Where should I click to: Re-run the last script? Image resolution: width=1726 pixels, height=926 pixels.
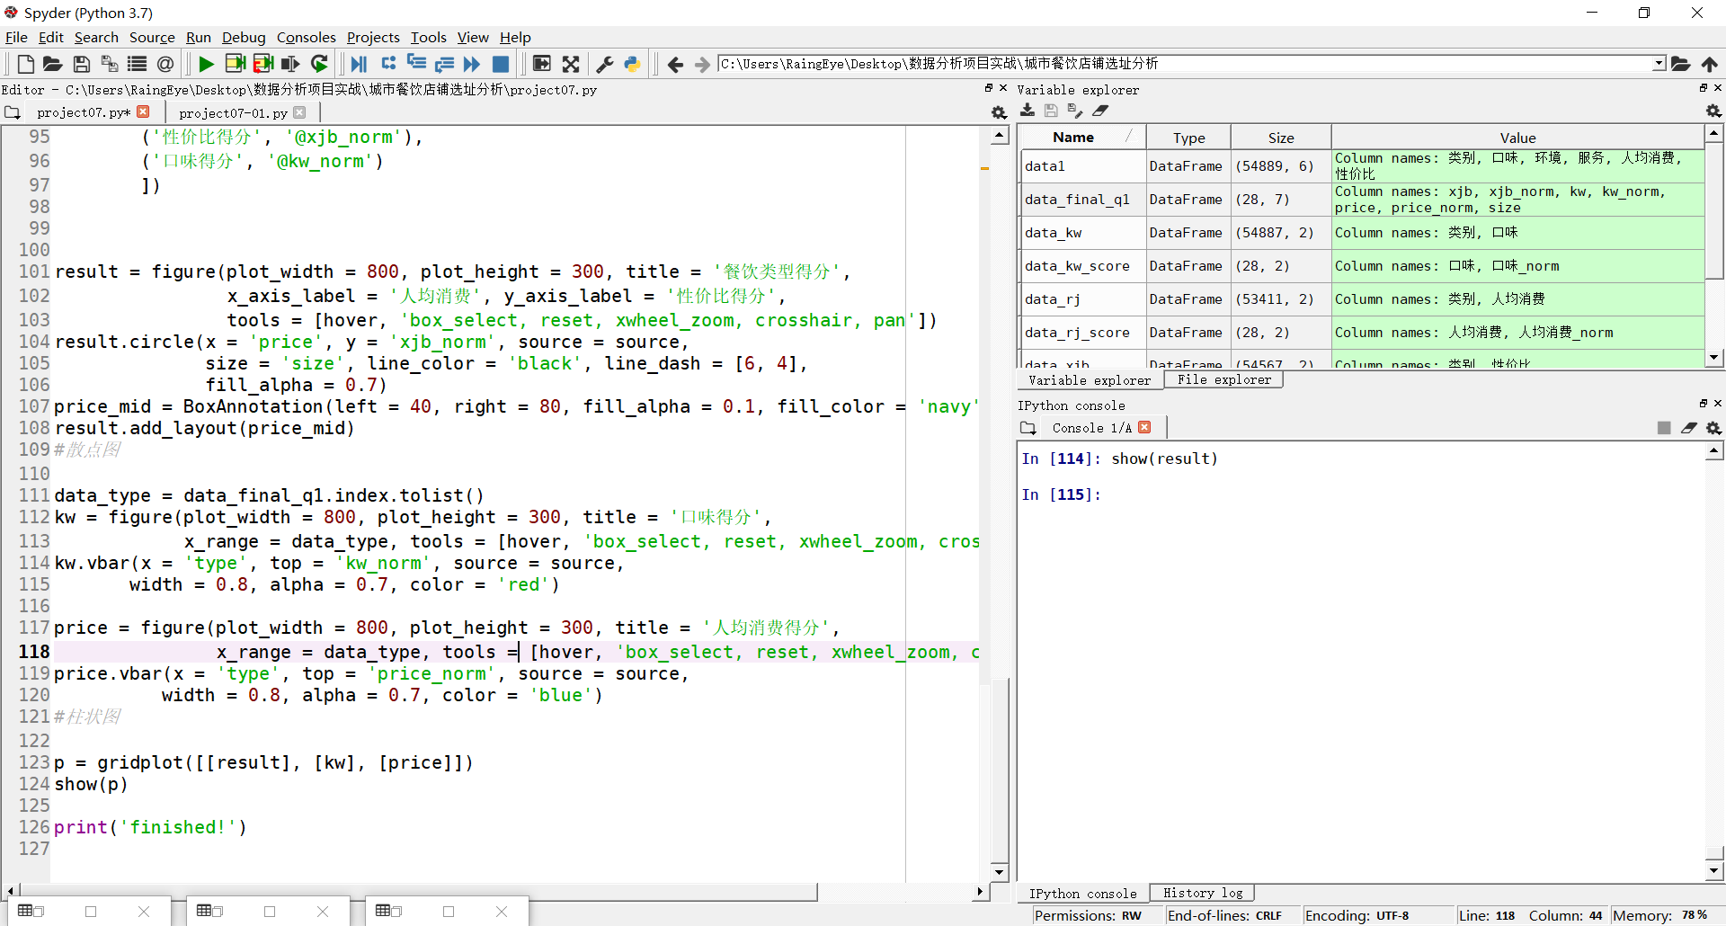click(x=319, y=64)
